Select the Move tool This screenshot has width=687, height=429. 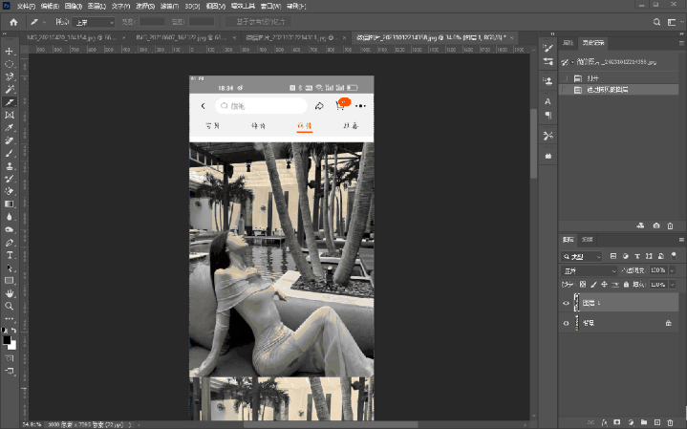[10, 52]
